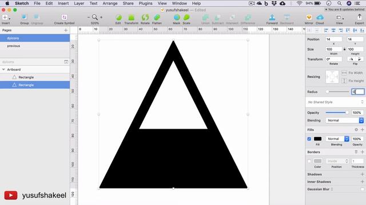366x205 pixels.
Task: Add a new page with plus icon
Action: (66, 30)
